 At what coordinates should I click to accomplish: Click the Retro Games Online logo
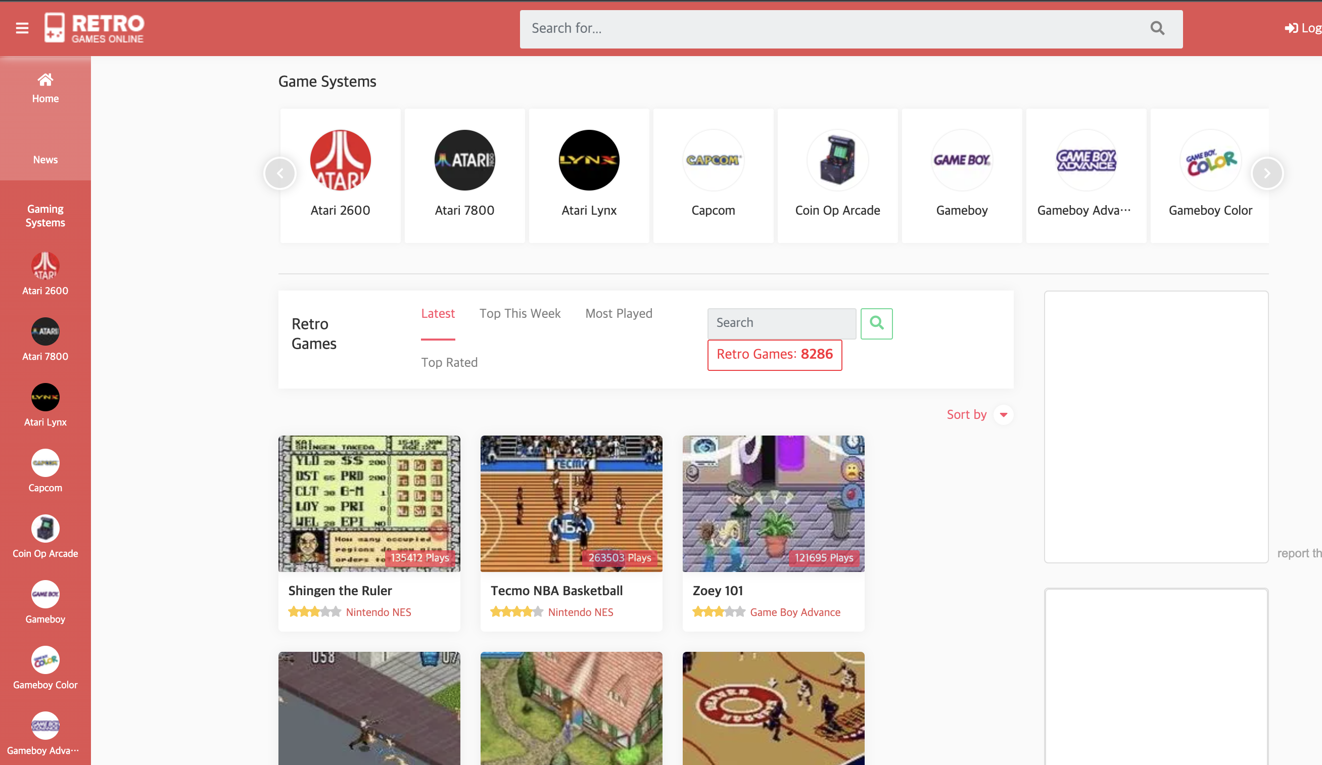95,28
